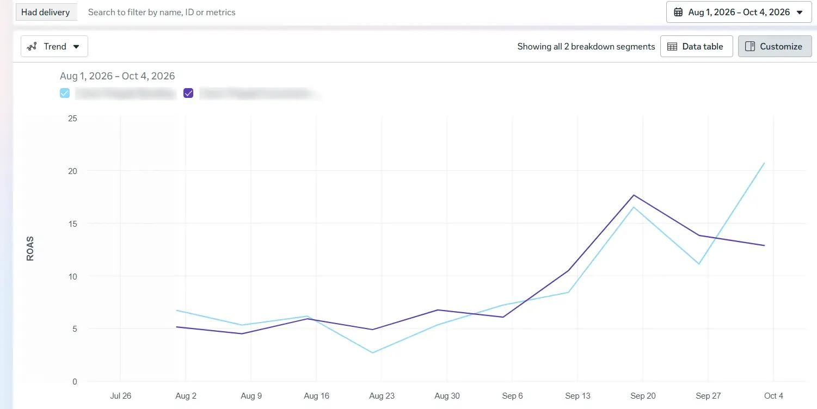817x409 pixels.
Task: Click the light blue line peak at Oct 4
Action: pyautogui.click(x=765, y=163)
